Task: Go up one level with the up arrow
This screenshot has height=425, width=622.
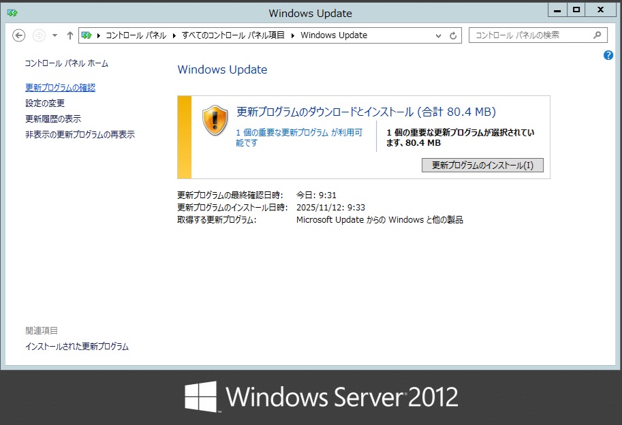Action: (70, 35)
